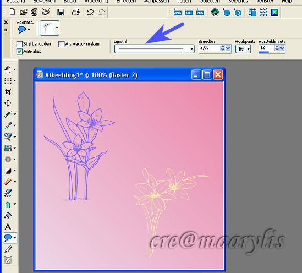
Task: Open the Lagen menu
Action: pyautogui.click(x=184, y=2)
